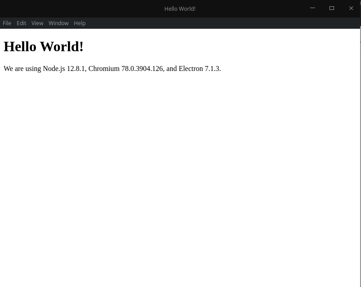This screenshot has height=287, width=361.
Task: Open the Window menu
Action: (x=59, y=23)
